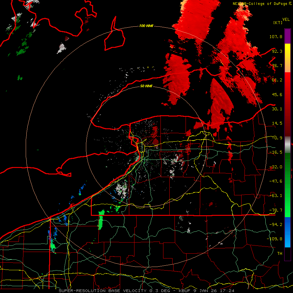The width and height of the screenshot is (293, 293).
Task: Select the 30.1 velocity scale value
Action: (277, 109)
